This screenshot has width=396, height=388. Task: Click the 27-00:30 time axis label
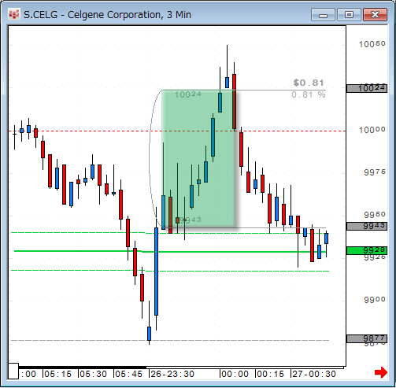click(314, 374)
